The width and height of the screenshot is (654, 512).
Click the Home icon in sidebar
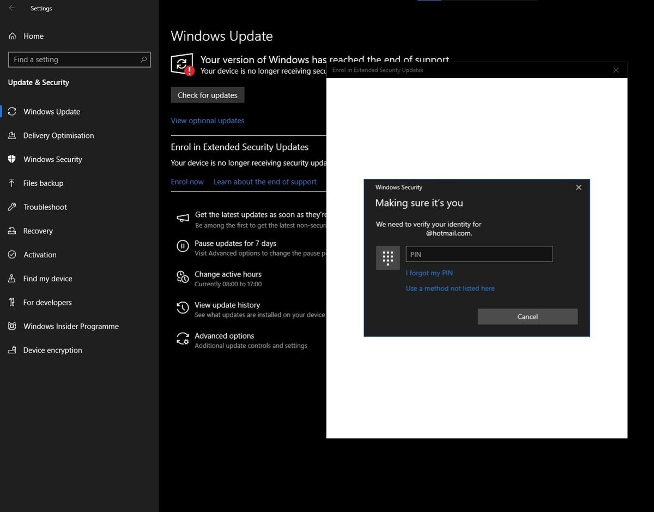[12, 36]
